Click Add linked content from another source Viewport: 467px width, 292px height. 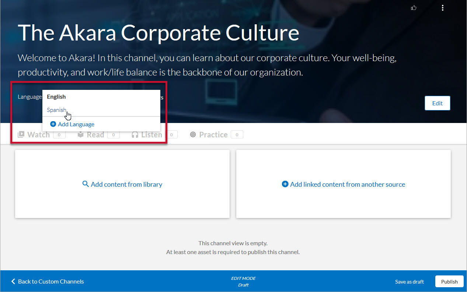(x=348, y=184)
